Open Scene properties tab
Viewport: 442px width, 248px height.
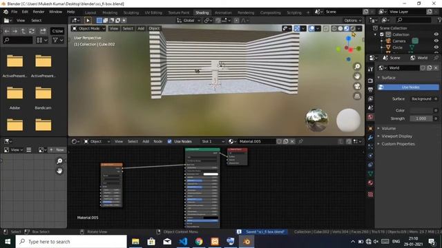click(370, 108)
